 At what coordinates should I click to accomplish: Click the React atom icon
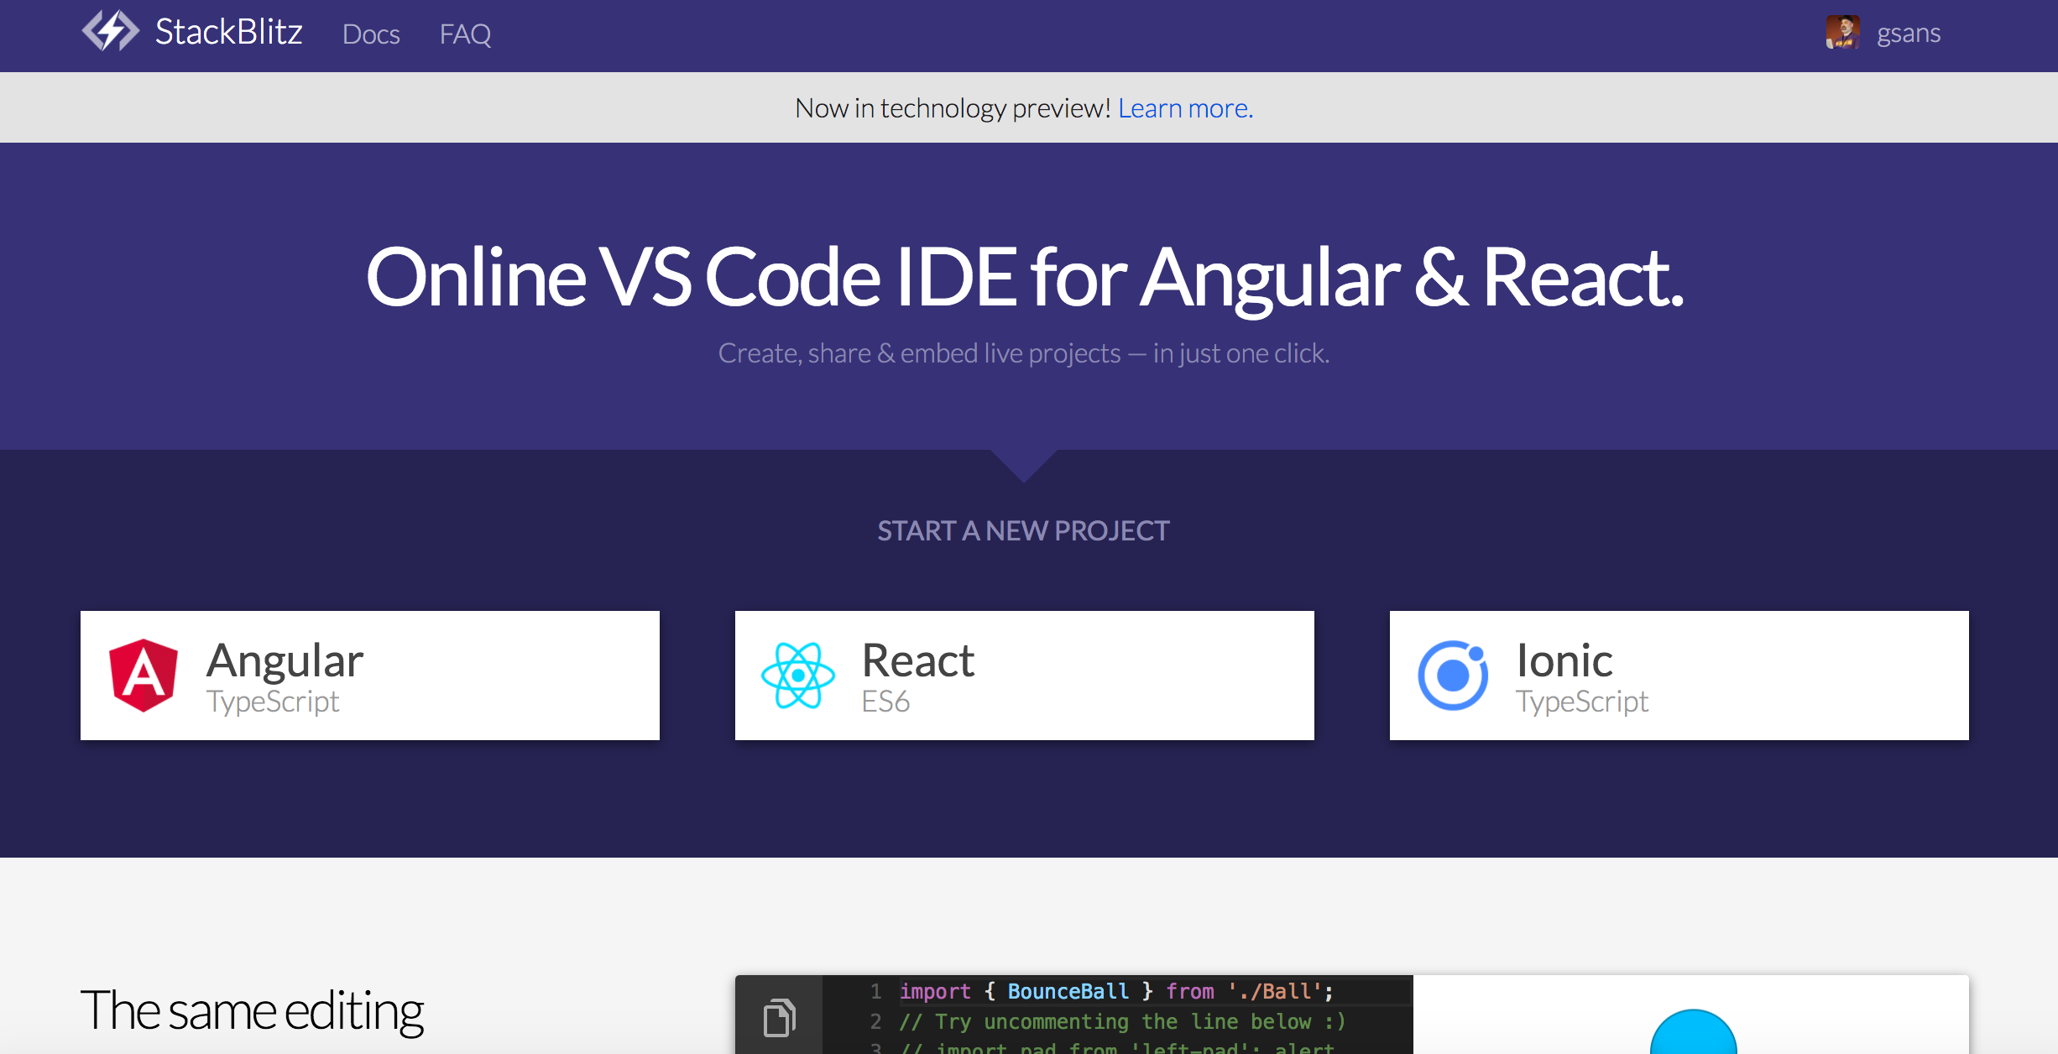[x=797, y=676]
